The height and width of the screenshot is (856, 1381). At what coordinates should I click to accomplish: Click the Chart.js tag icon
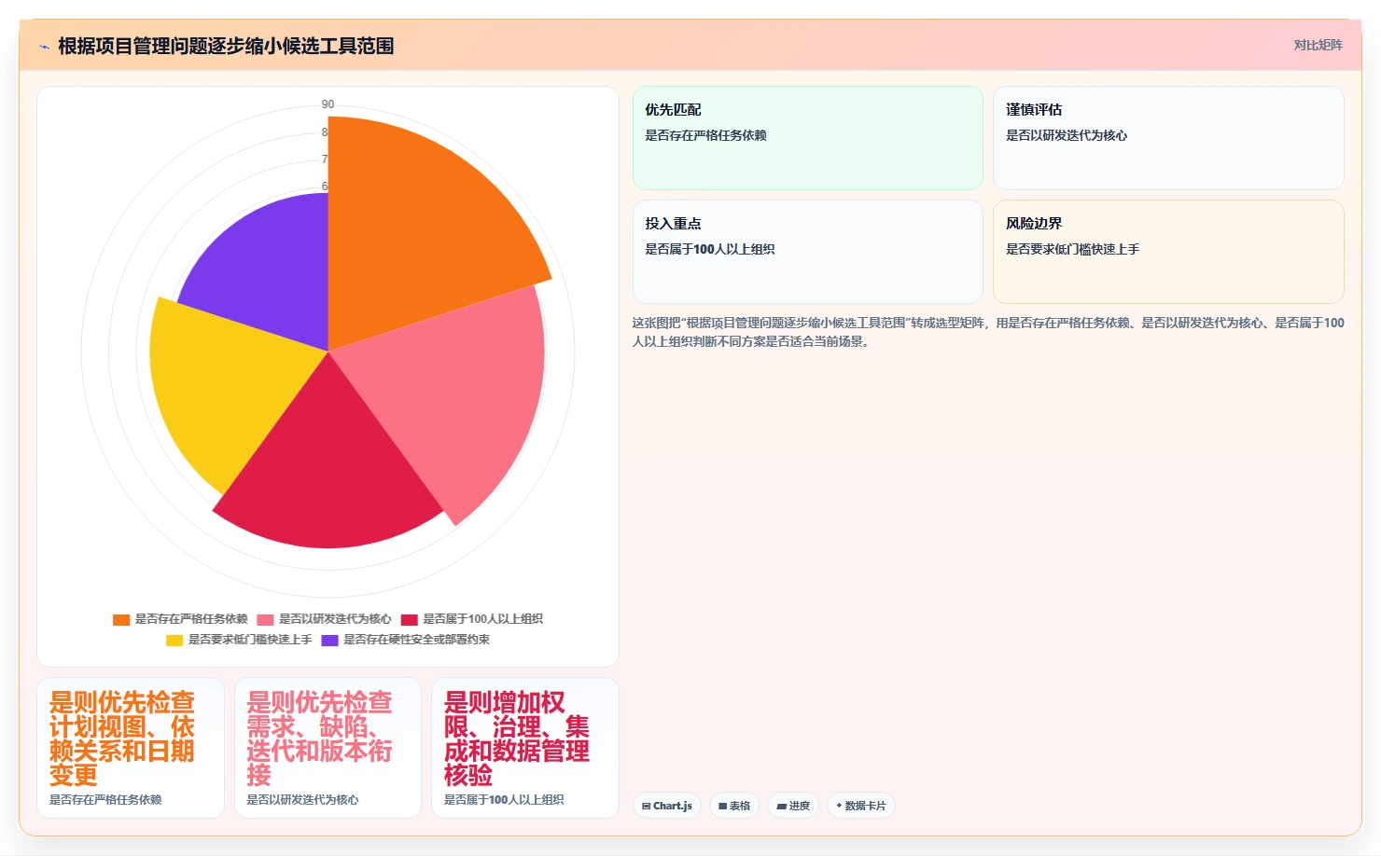click(646, 806)
